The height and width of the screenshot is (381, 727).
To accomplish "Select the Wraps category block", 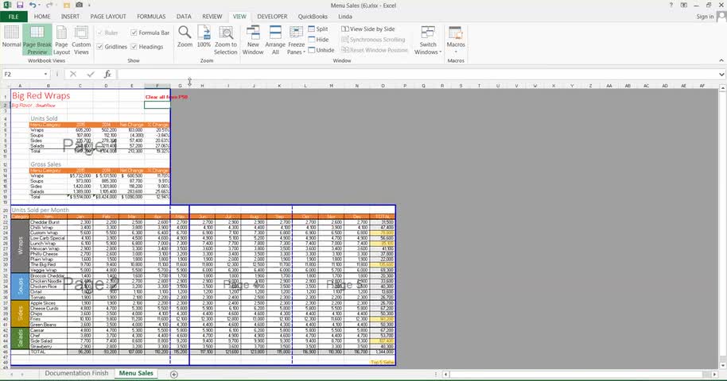I will click(20, 246).
